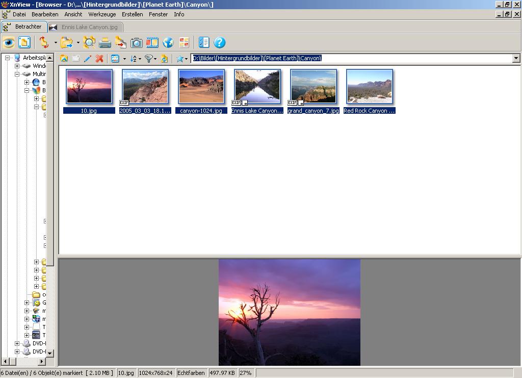Open the sort order dropdown arrow
The image size is (522, 378).
(x=140, y=59)
